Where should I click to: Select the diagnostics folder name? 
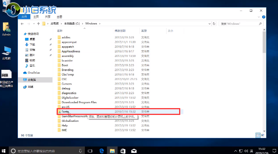(69, 93)
